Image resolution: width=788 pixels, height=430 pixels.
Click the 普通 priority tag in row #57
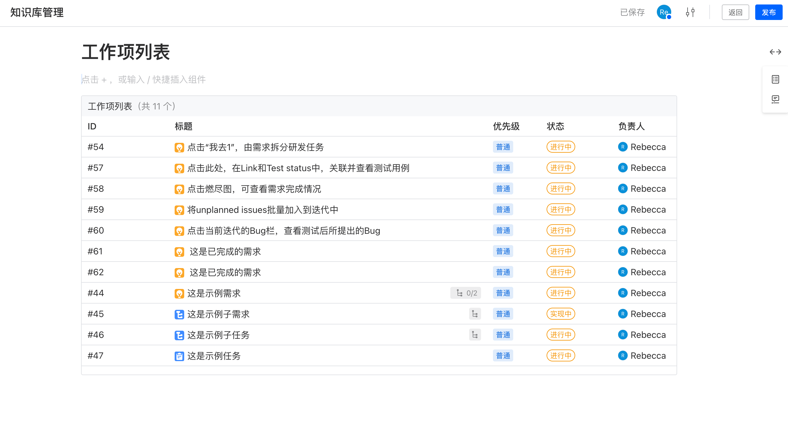tap(502, 168)
